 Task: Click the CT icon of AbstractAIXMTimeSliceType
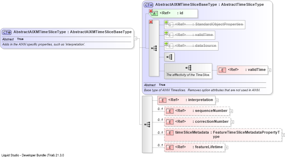click(7, 32)
